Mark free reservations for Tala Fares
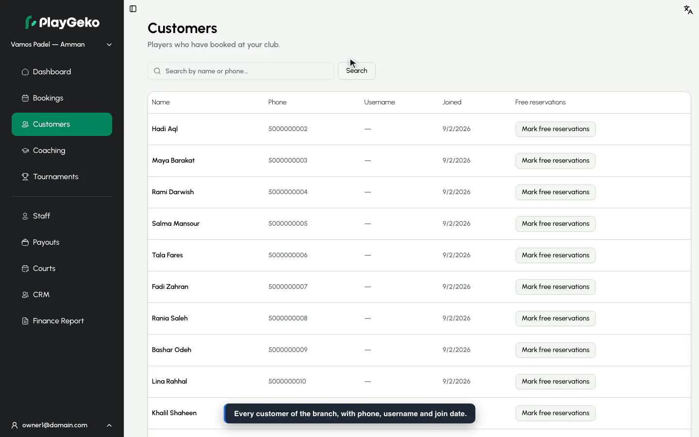Screen dimensions: 699x437 (555, 255)
